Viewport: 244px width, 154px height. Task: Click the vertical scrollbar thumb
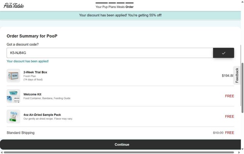tap(242, 88)
